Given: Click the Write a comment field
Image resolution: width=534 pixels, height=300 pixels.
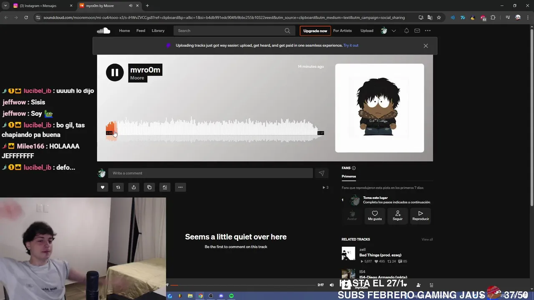Looking at the screenshot, I should click(210, 173).
